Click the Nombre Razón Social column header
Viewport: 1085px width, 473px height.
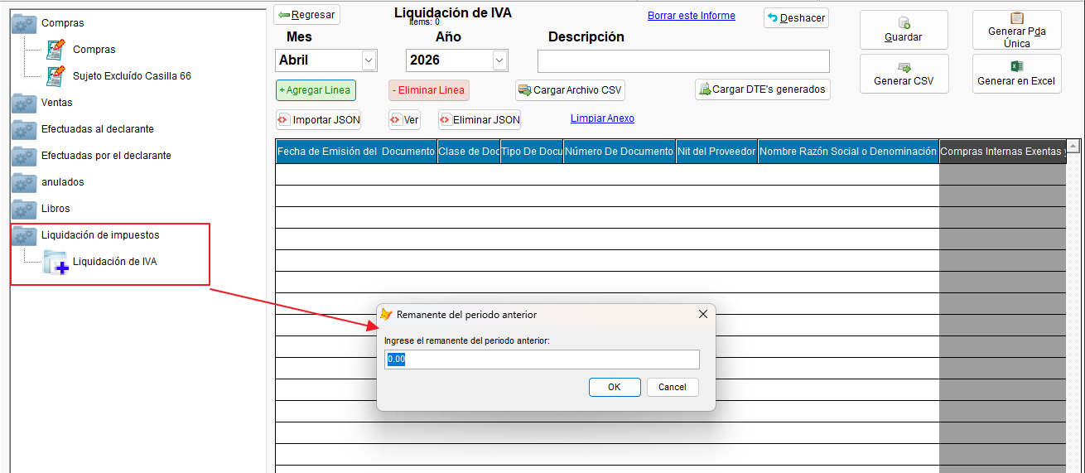[849, 152]
